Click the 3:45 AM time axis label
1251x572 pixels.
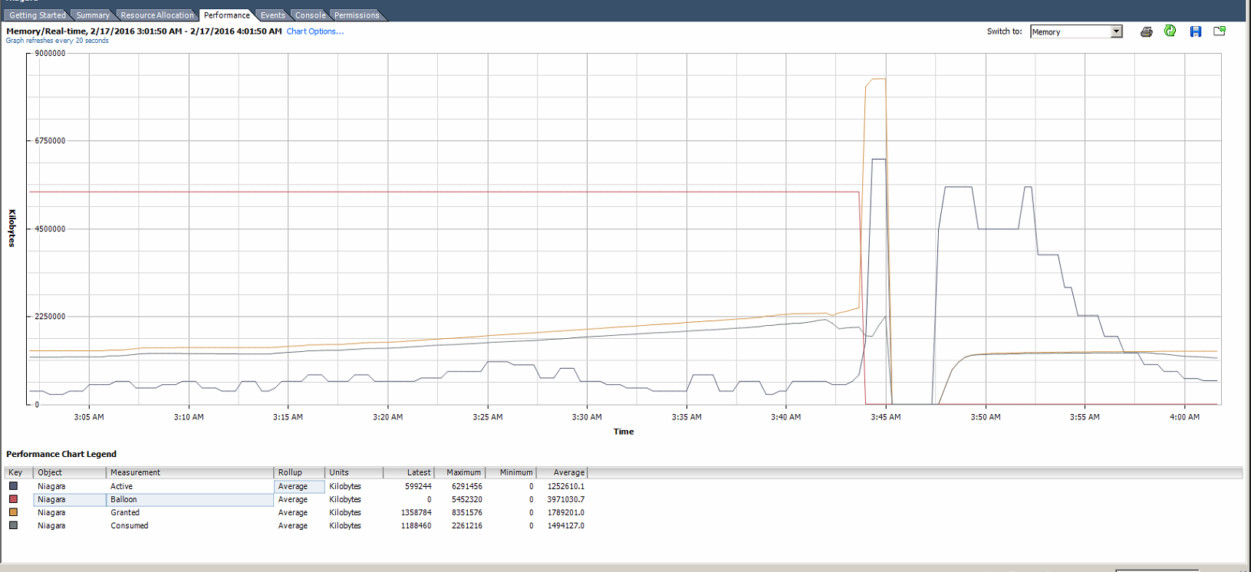click(885, 417)
